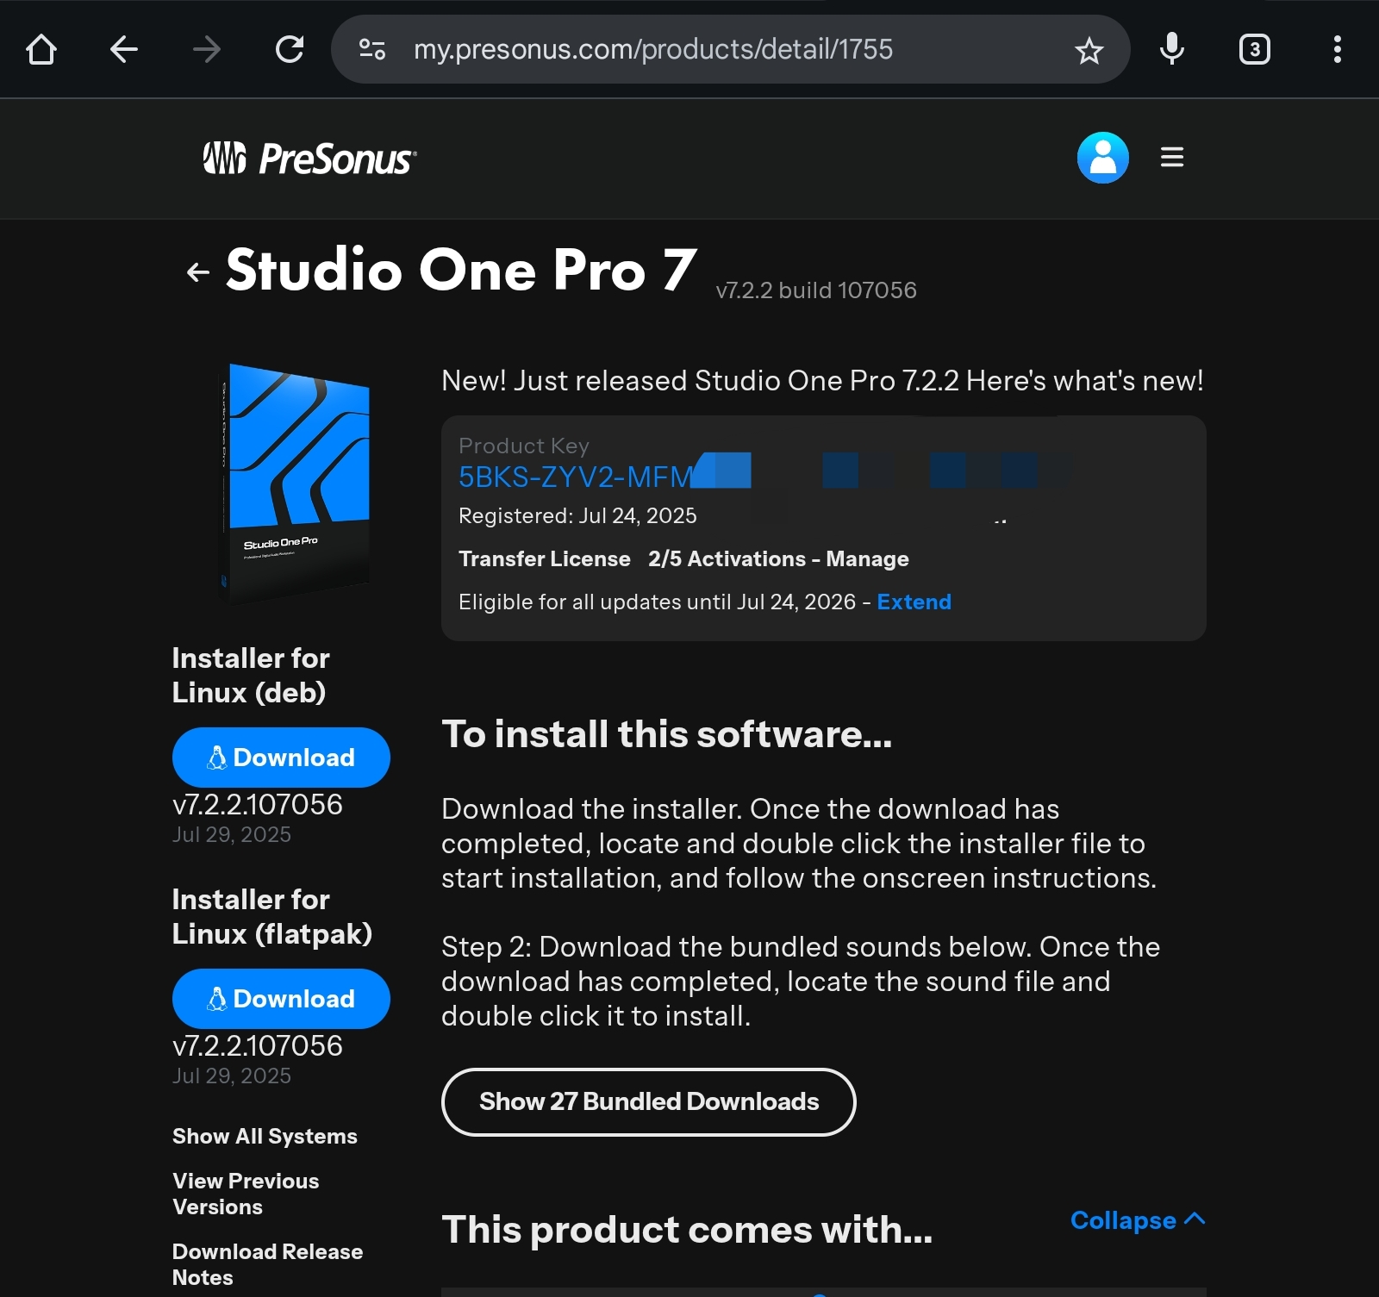
Task: Click the Registered: Jul 24, 2025 text
Action: pos(577,516)
